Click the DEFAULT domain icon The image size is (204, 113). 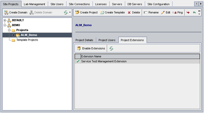9,20
